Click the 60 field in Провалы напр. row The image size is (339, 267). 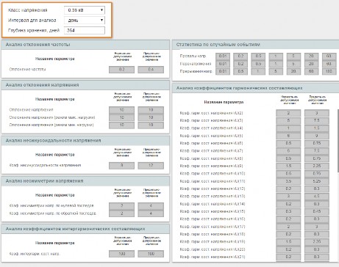tap(329, 56)
